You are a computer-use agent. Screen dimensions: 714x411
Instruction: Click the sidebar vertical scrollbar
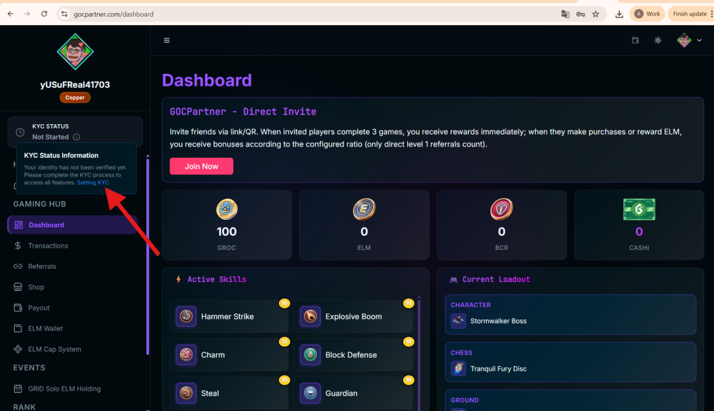tap(147, 258)
